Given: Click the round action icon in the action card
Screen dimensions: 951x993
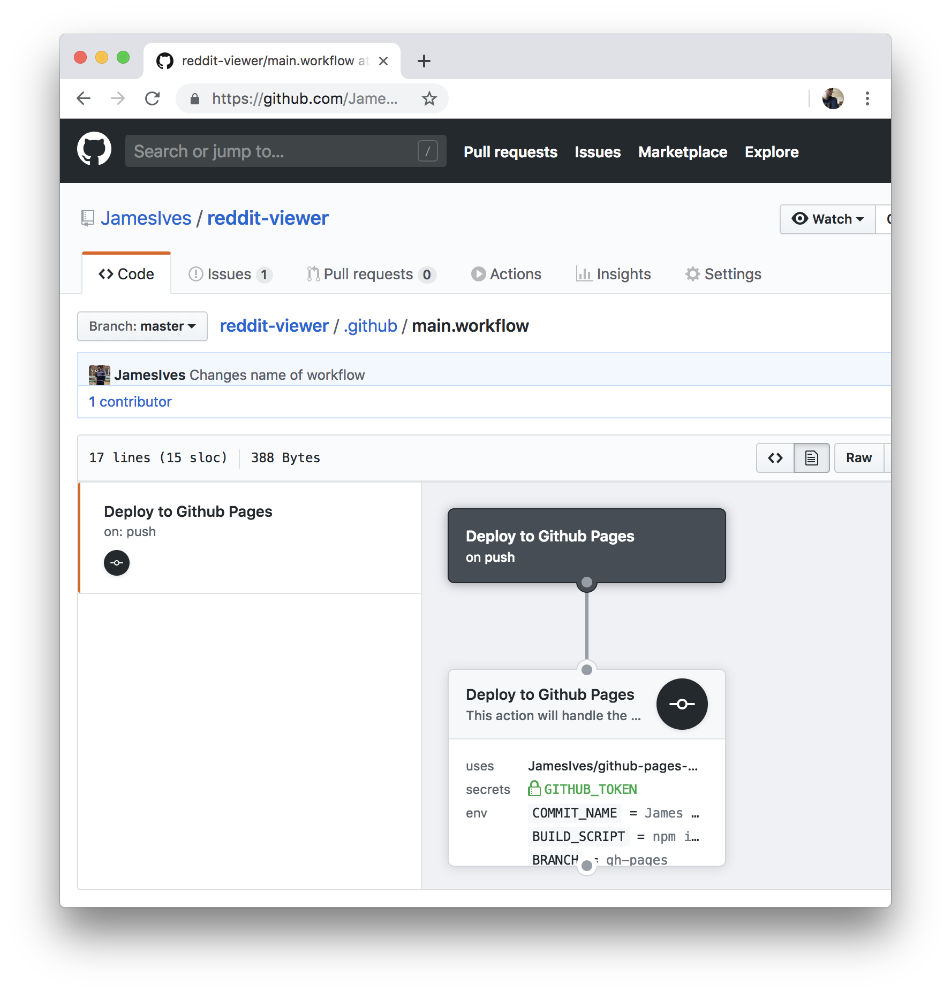Looking at the screenshot, I should (x=682, y=704).
